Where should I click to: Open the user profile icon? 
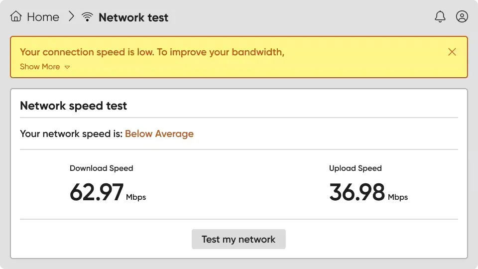(x=462, y=17)
